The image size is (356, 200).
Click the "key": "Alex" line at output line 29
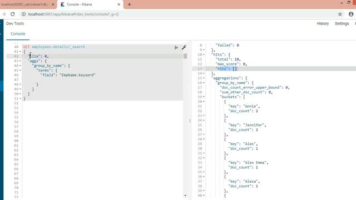[243, 144]
